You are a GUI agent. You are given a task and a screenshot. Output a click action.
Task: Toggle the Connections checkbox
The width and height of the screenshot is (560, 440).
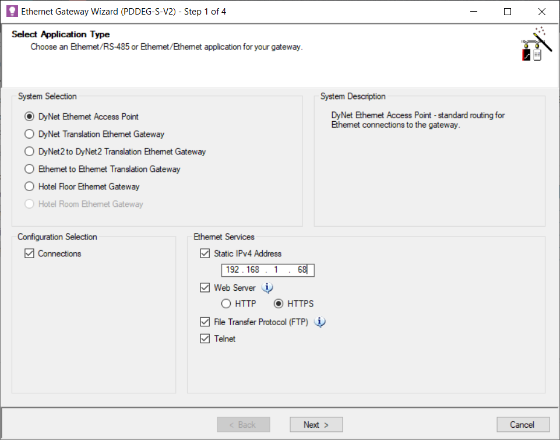[30, 254]
